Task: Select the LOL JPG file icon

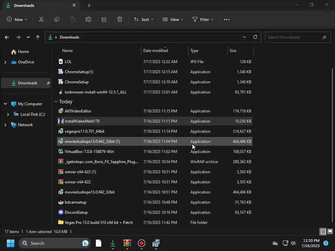Action: (61, 61)
